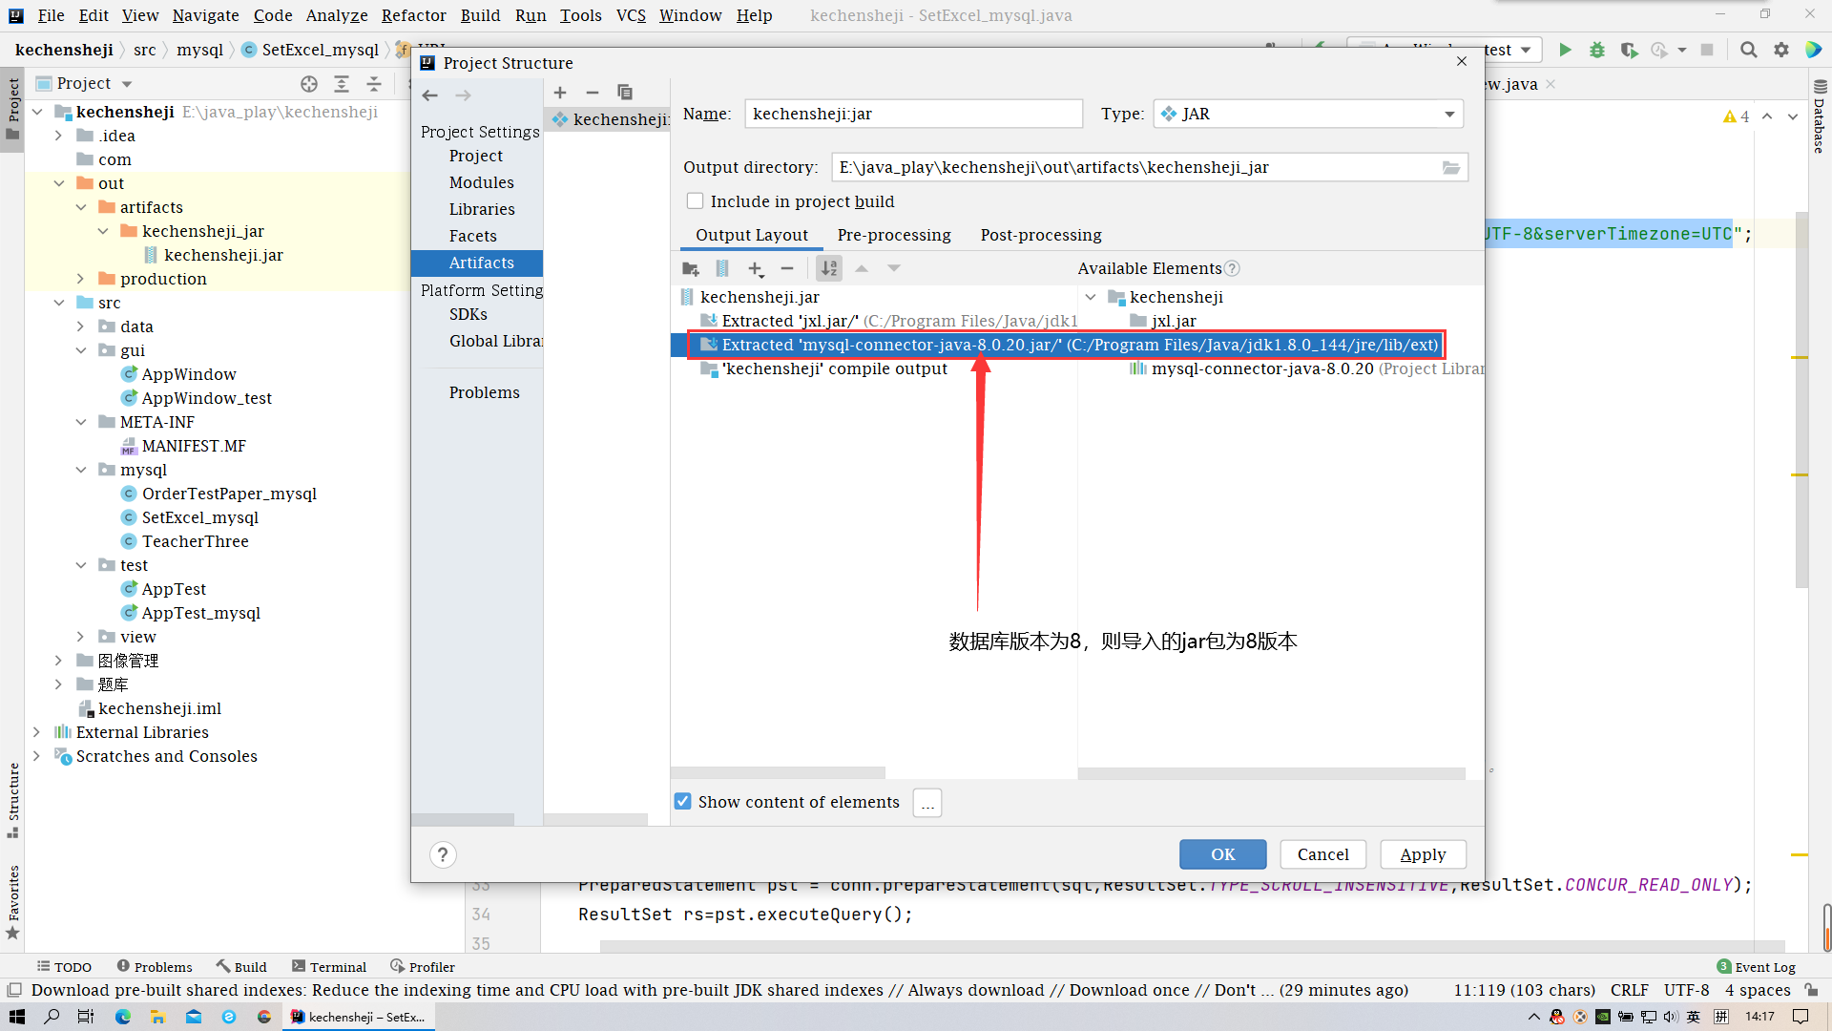Switch to Pre-processing tab
This screenshot has height=1031, width=1832.
894,235
